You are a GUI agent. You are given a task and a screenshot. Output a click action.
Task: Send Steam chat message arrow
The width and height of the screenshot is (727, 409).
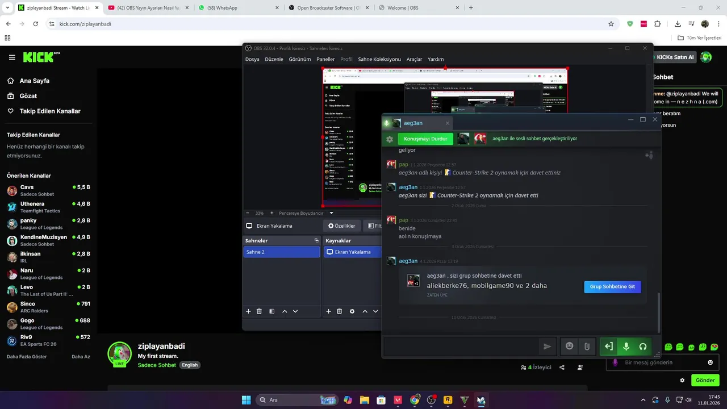pyautogui.click(x=547, y=346)
